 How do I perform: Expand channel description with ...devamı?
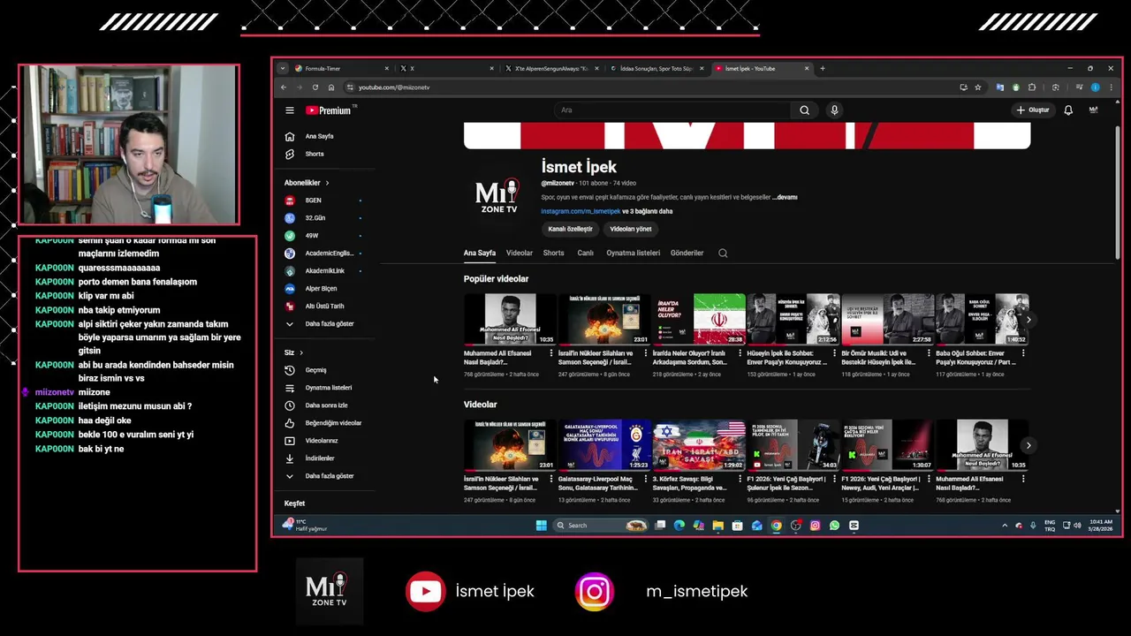click(x=785, y=198)
